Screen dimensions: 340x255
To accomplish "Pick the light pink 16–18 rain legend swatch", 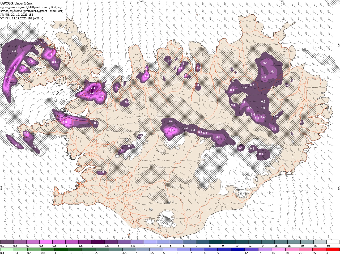I will (279, 249).
